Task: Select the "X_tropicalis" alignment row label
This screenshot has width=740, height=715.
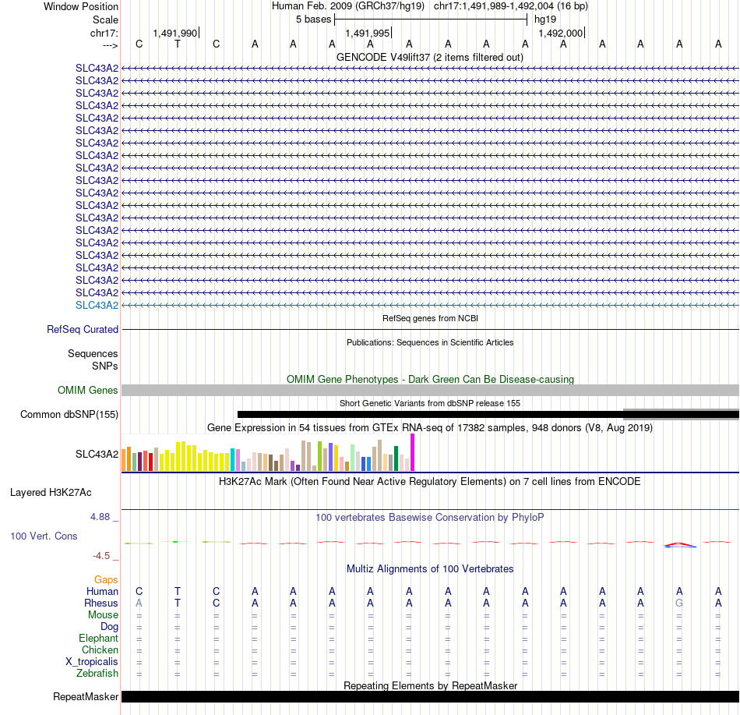Action: pos(92,662)
